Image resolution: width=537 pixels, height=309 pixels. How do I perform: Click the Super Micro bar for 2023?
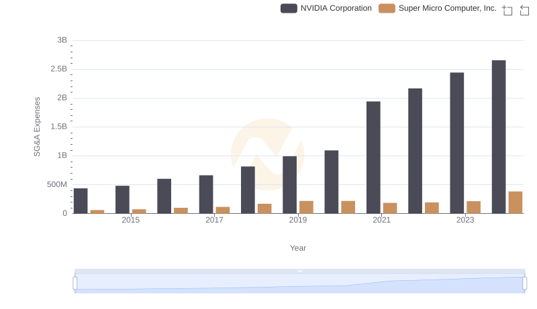(x=474, y=207)
